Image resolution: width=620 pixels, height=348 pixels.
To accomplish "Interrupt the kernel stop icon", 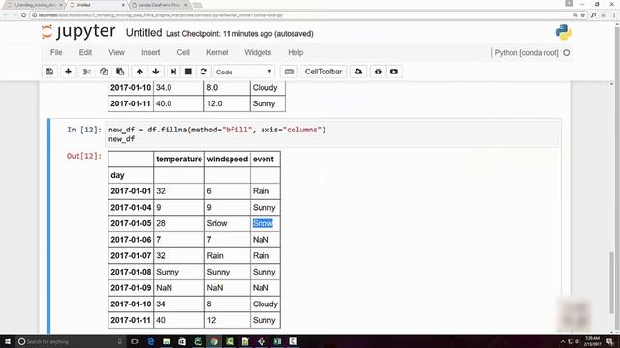I will click(188, 72).
